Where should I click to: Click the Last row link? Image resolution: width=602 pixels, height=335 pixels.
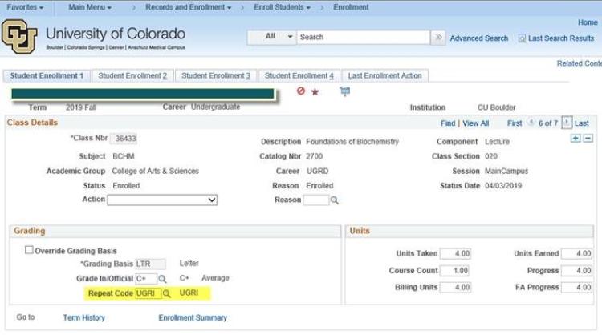582,123
